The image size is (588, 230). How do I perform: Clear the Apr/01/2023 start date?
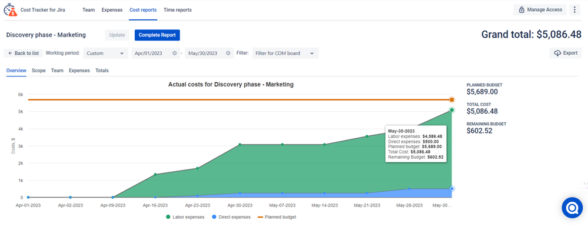[174, 53]
